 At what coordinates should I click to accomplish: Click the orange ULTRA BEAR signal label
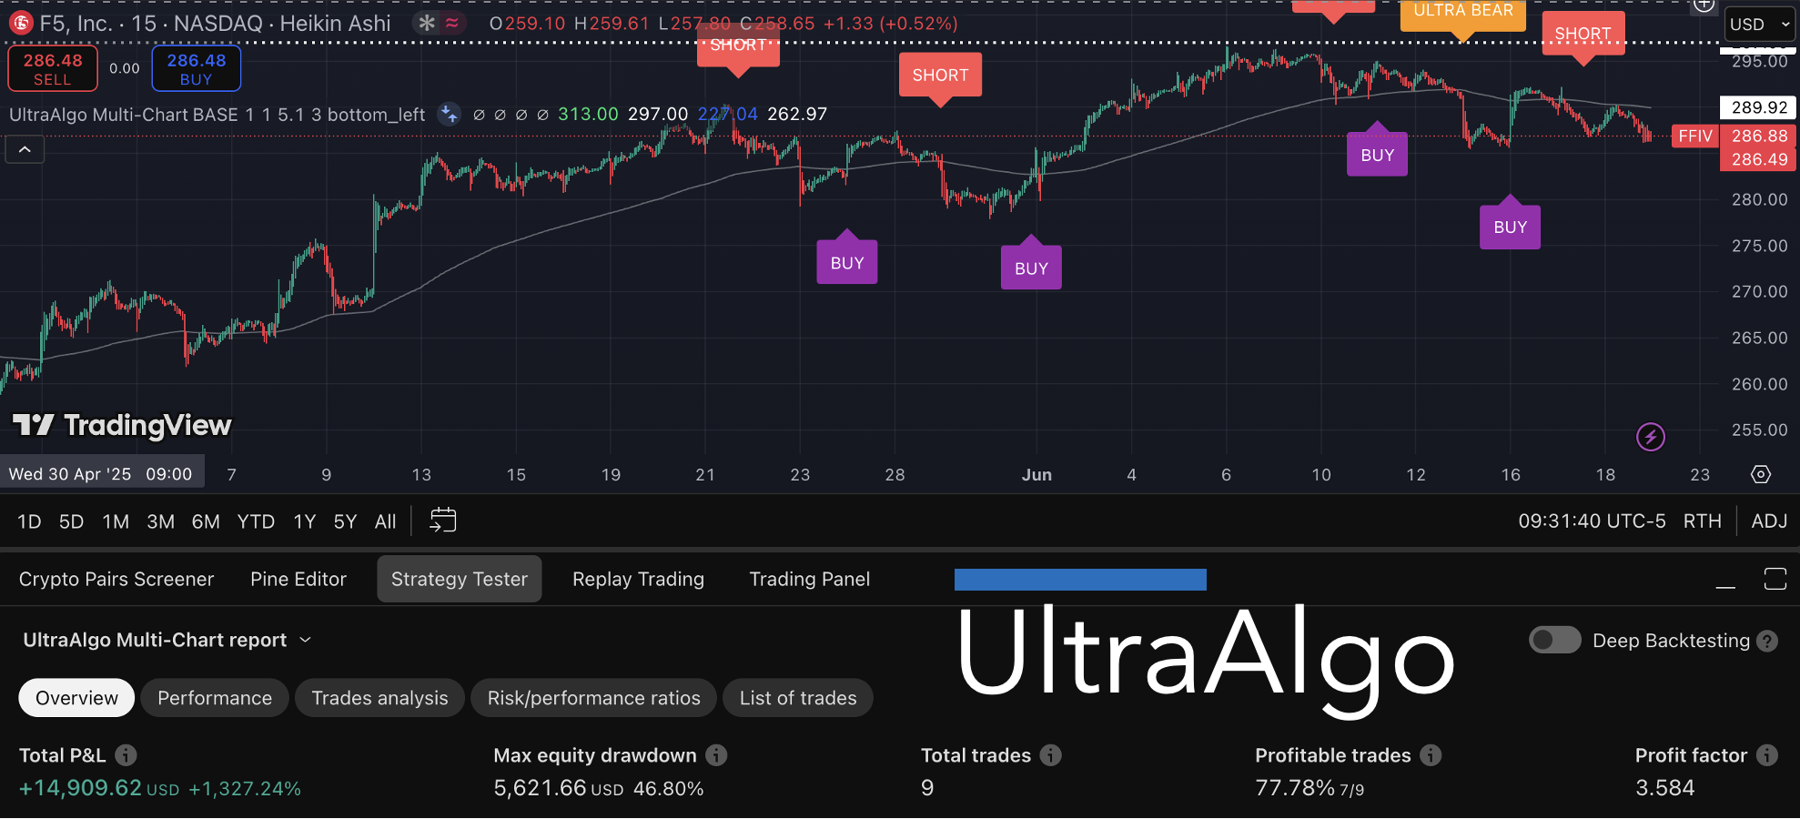coord(1463,15)
